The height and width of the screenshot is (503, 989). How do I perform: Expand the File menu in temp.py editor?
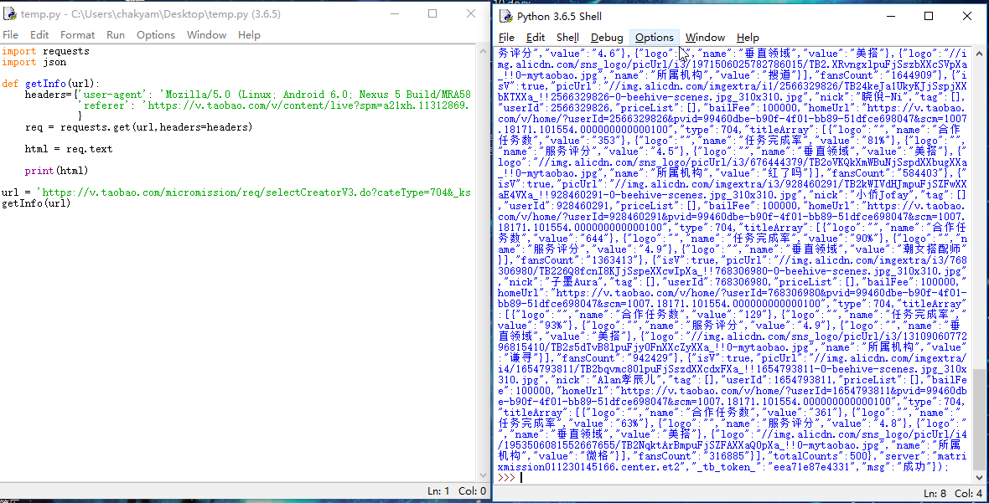point(10,35)
